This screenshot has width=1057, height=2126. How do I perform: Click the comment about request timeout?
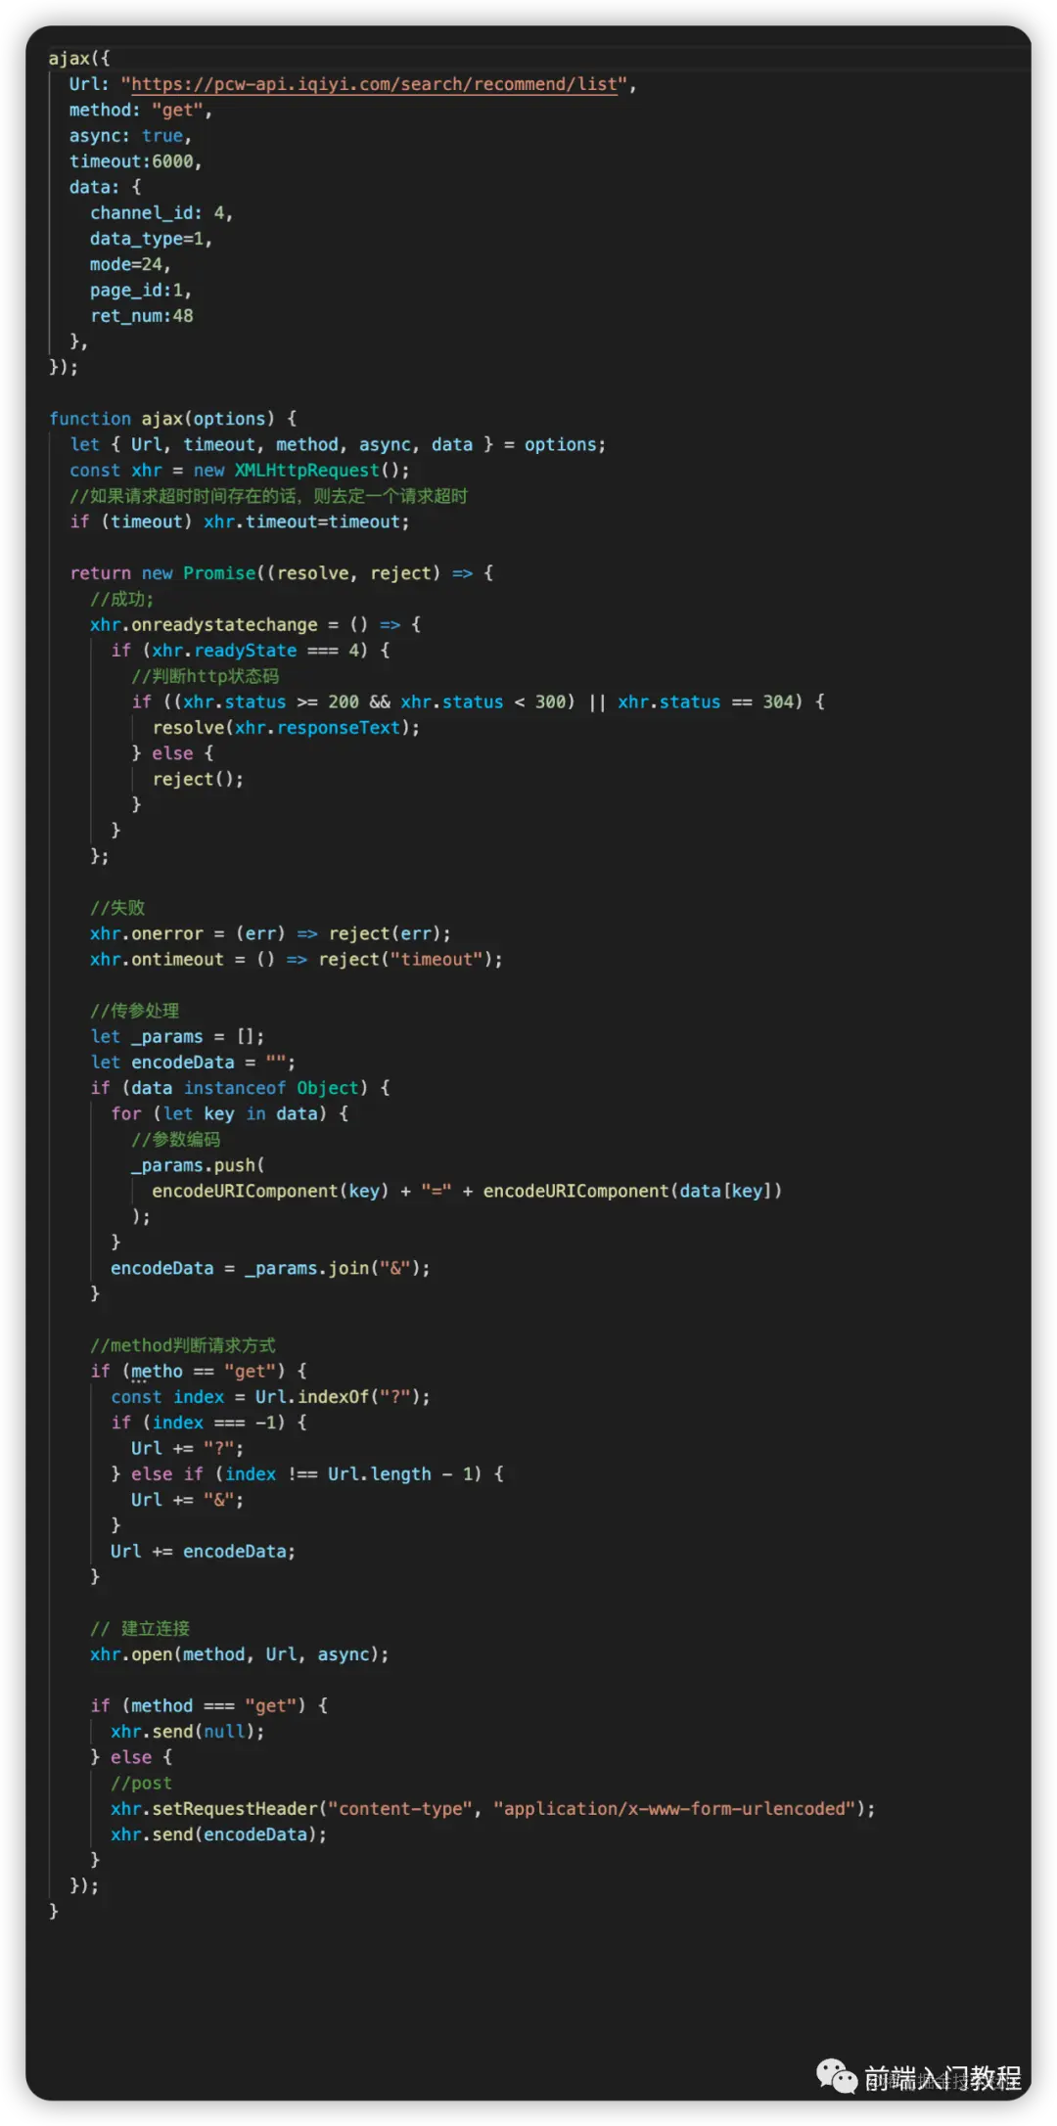click(268, 496)
